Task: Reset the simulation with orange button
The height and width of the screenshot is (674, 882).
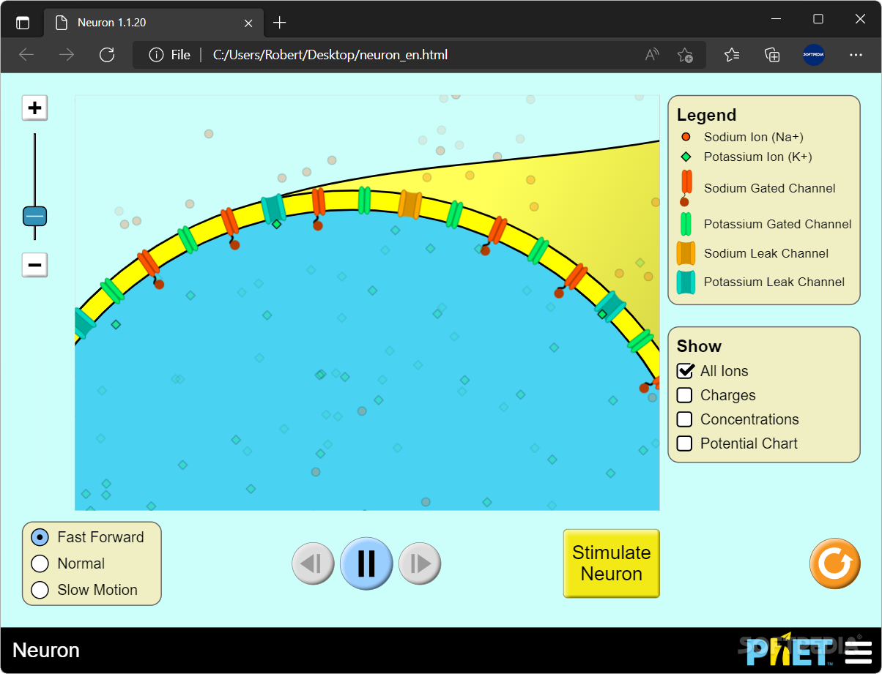Action: click(x=835, y=563)
